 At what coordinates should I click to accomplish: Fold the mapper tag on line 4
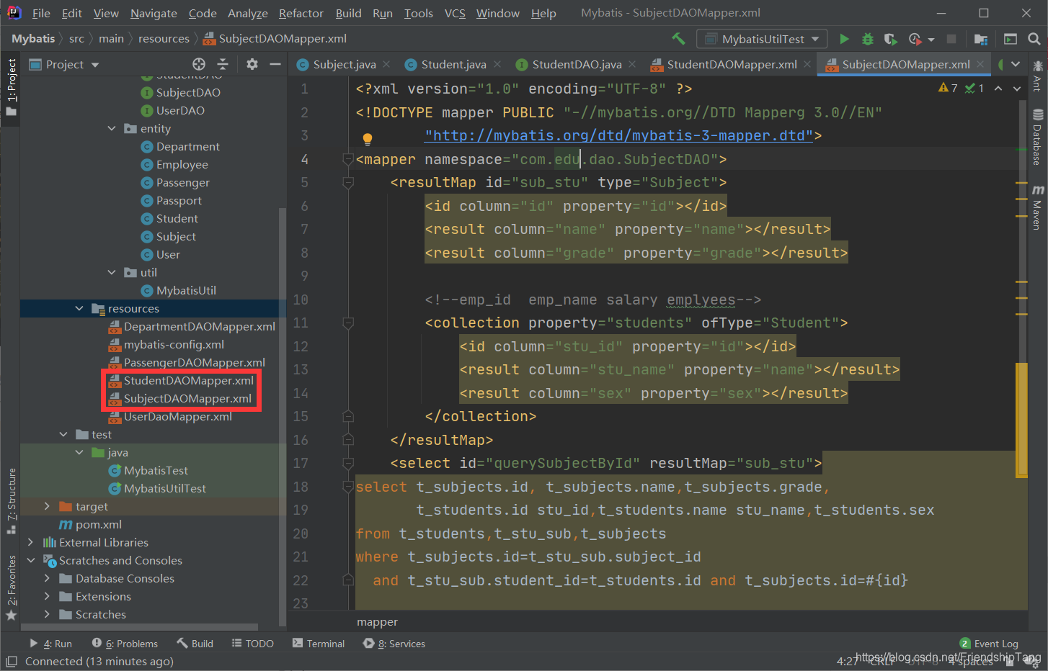pos(348,159)
